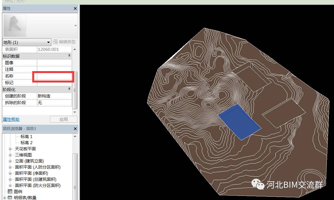Close the 项目浏览器 project browser panel
The image size is (334, 200).
point(75,129)
